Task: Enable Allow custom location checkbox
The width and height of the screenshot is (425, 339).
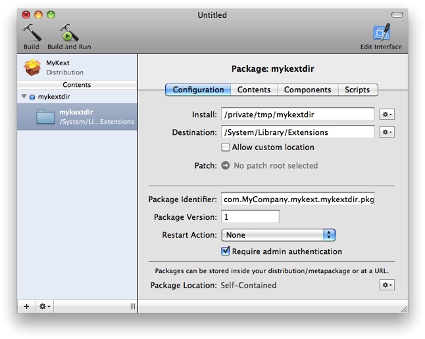Action: 226,147
